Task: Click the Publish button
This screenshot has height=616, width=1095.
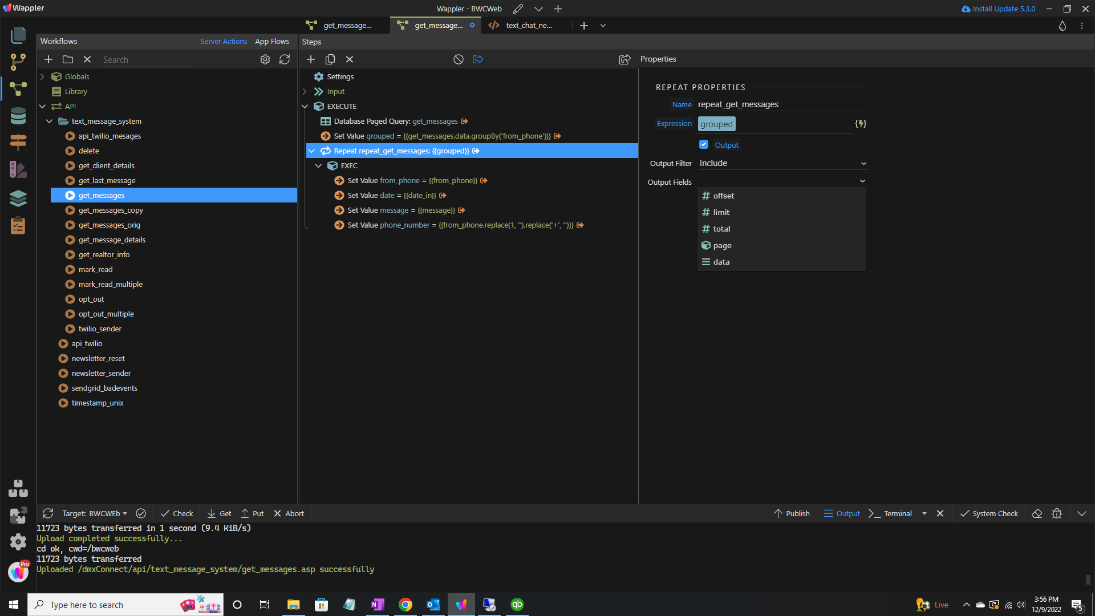Action: coord(792,513)
